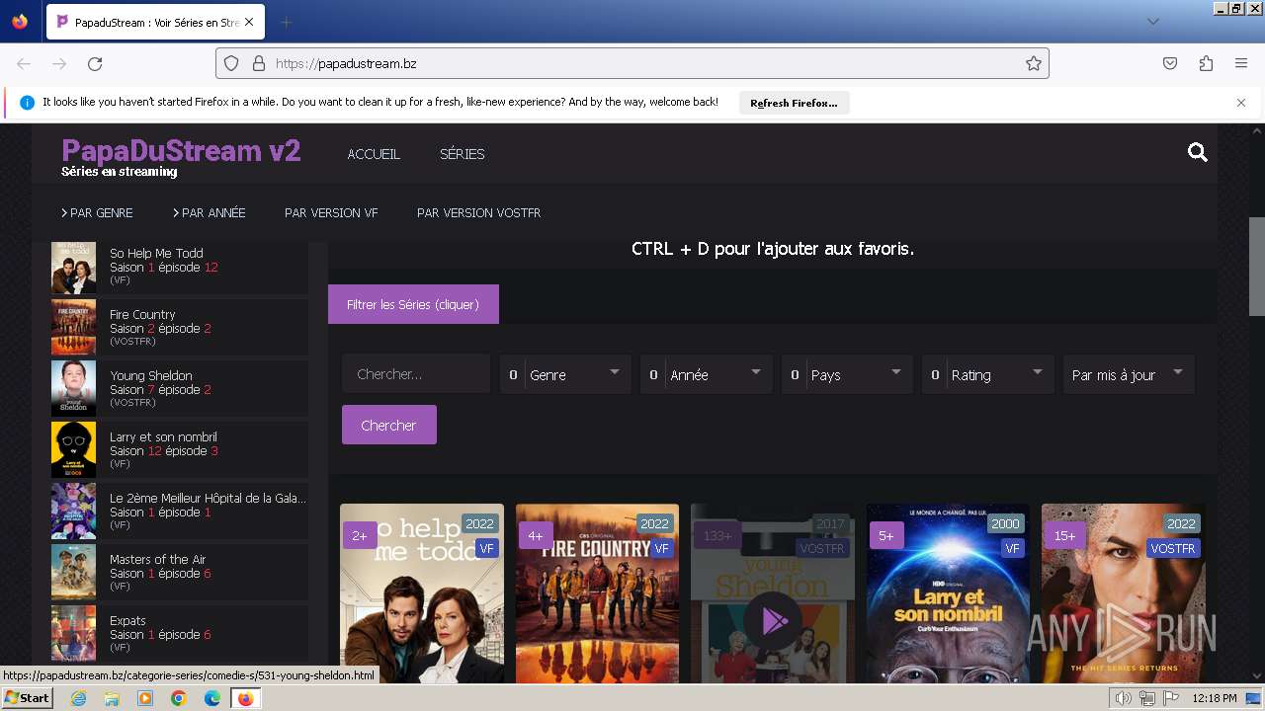Dismiss the Refresh Firefox notification bar
The image size is (1265, 711).
1241,103
